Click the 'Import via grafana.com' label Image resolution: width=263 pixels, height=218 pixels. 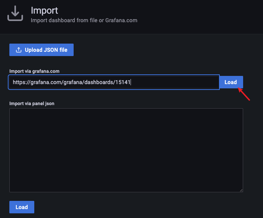click(34, 71)
